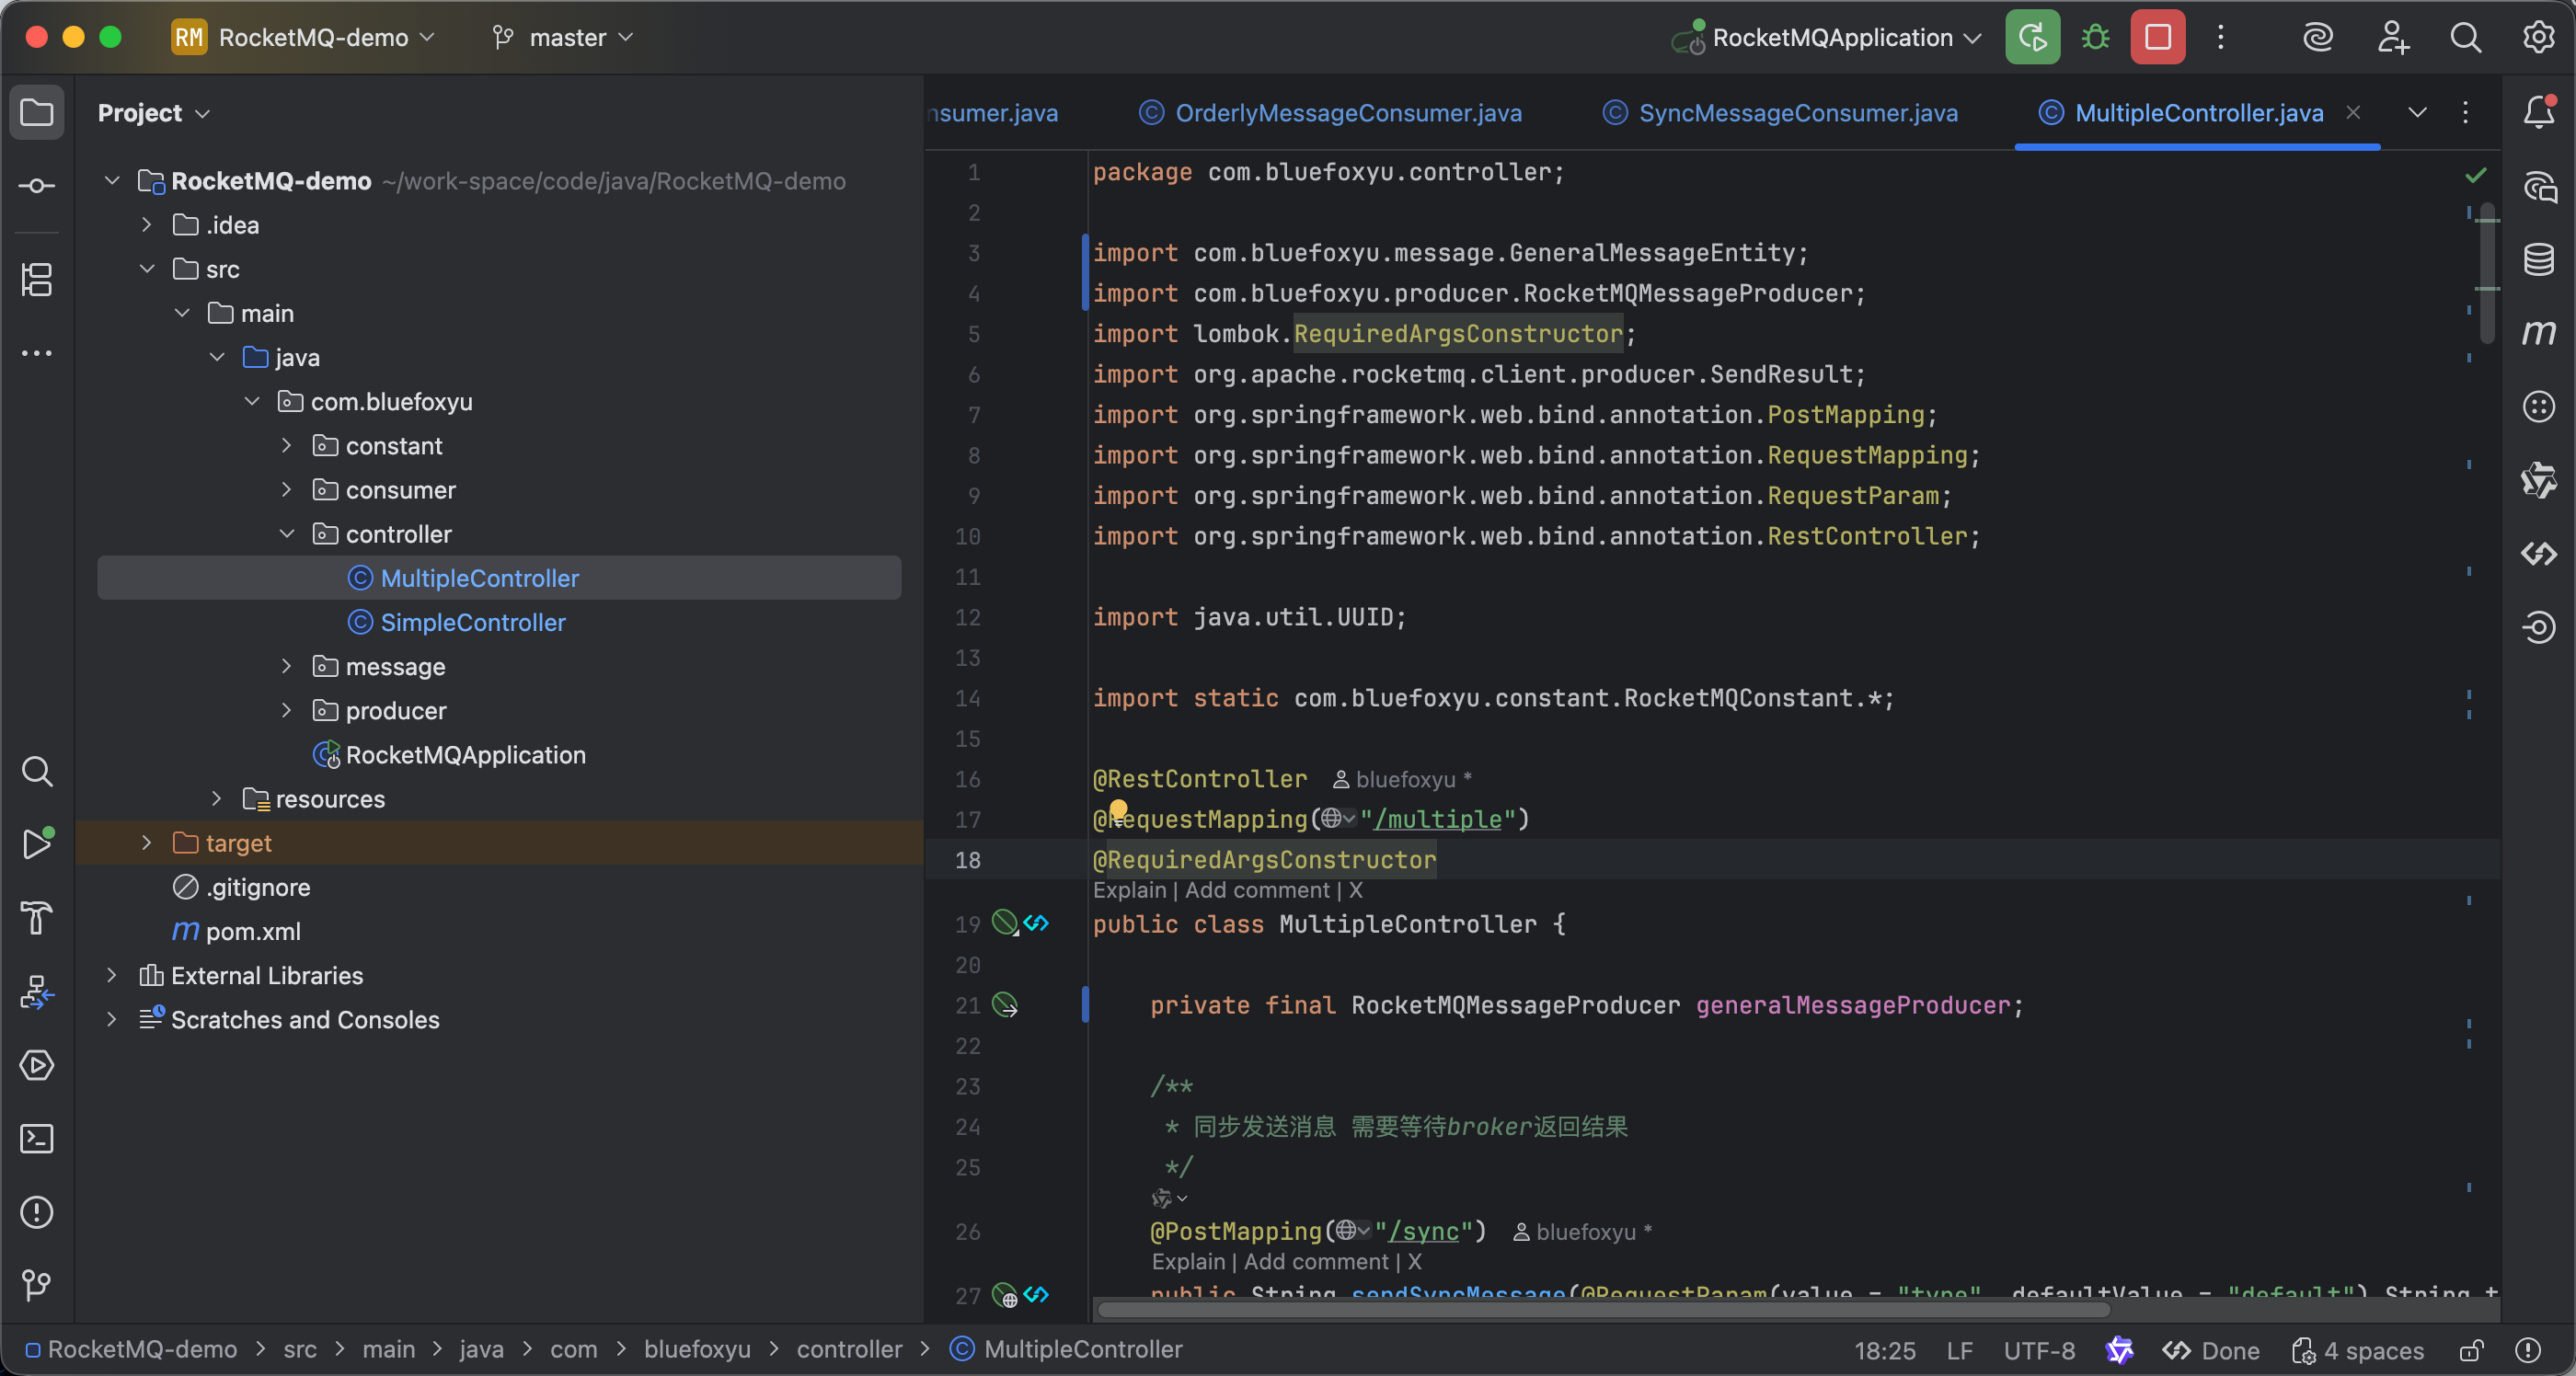Viewport: 2576px width, 1376px height.
Task: Rerun the application with green button
Action: [2032, 38]
